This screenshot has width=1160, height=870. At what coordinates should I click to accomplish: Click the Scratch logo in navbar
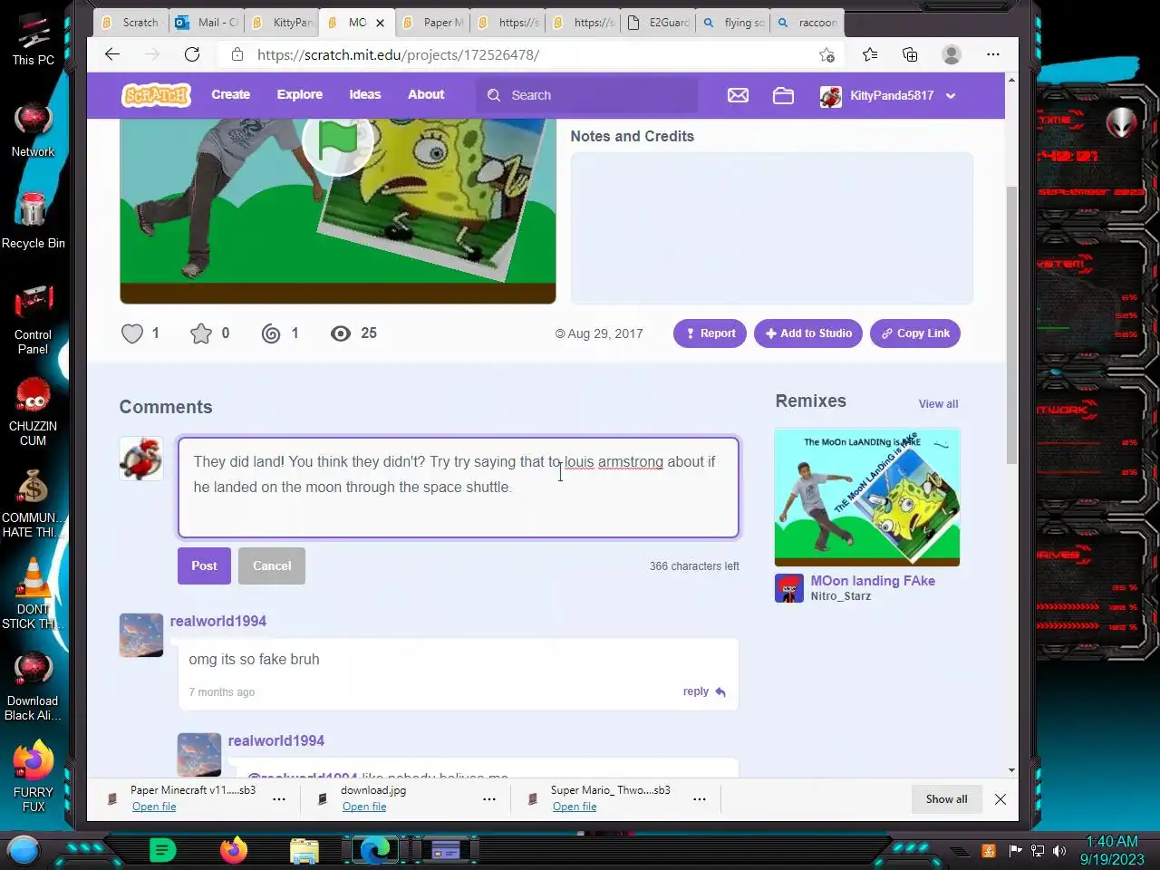[157, 94]
